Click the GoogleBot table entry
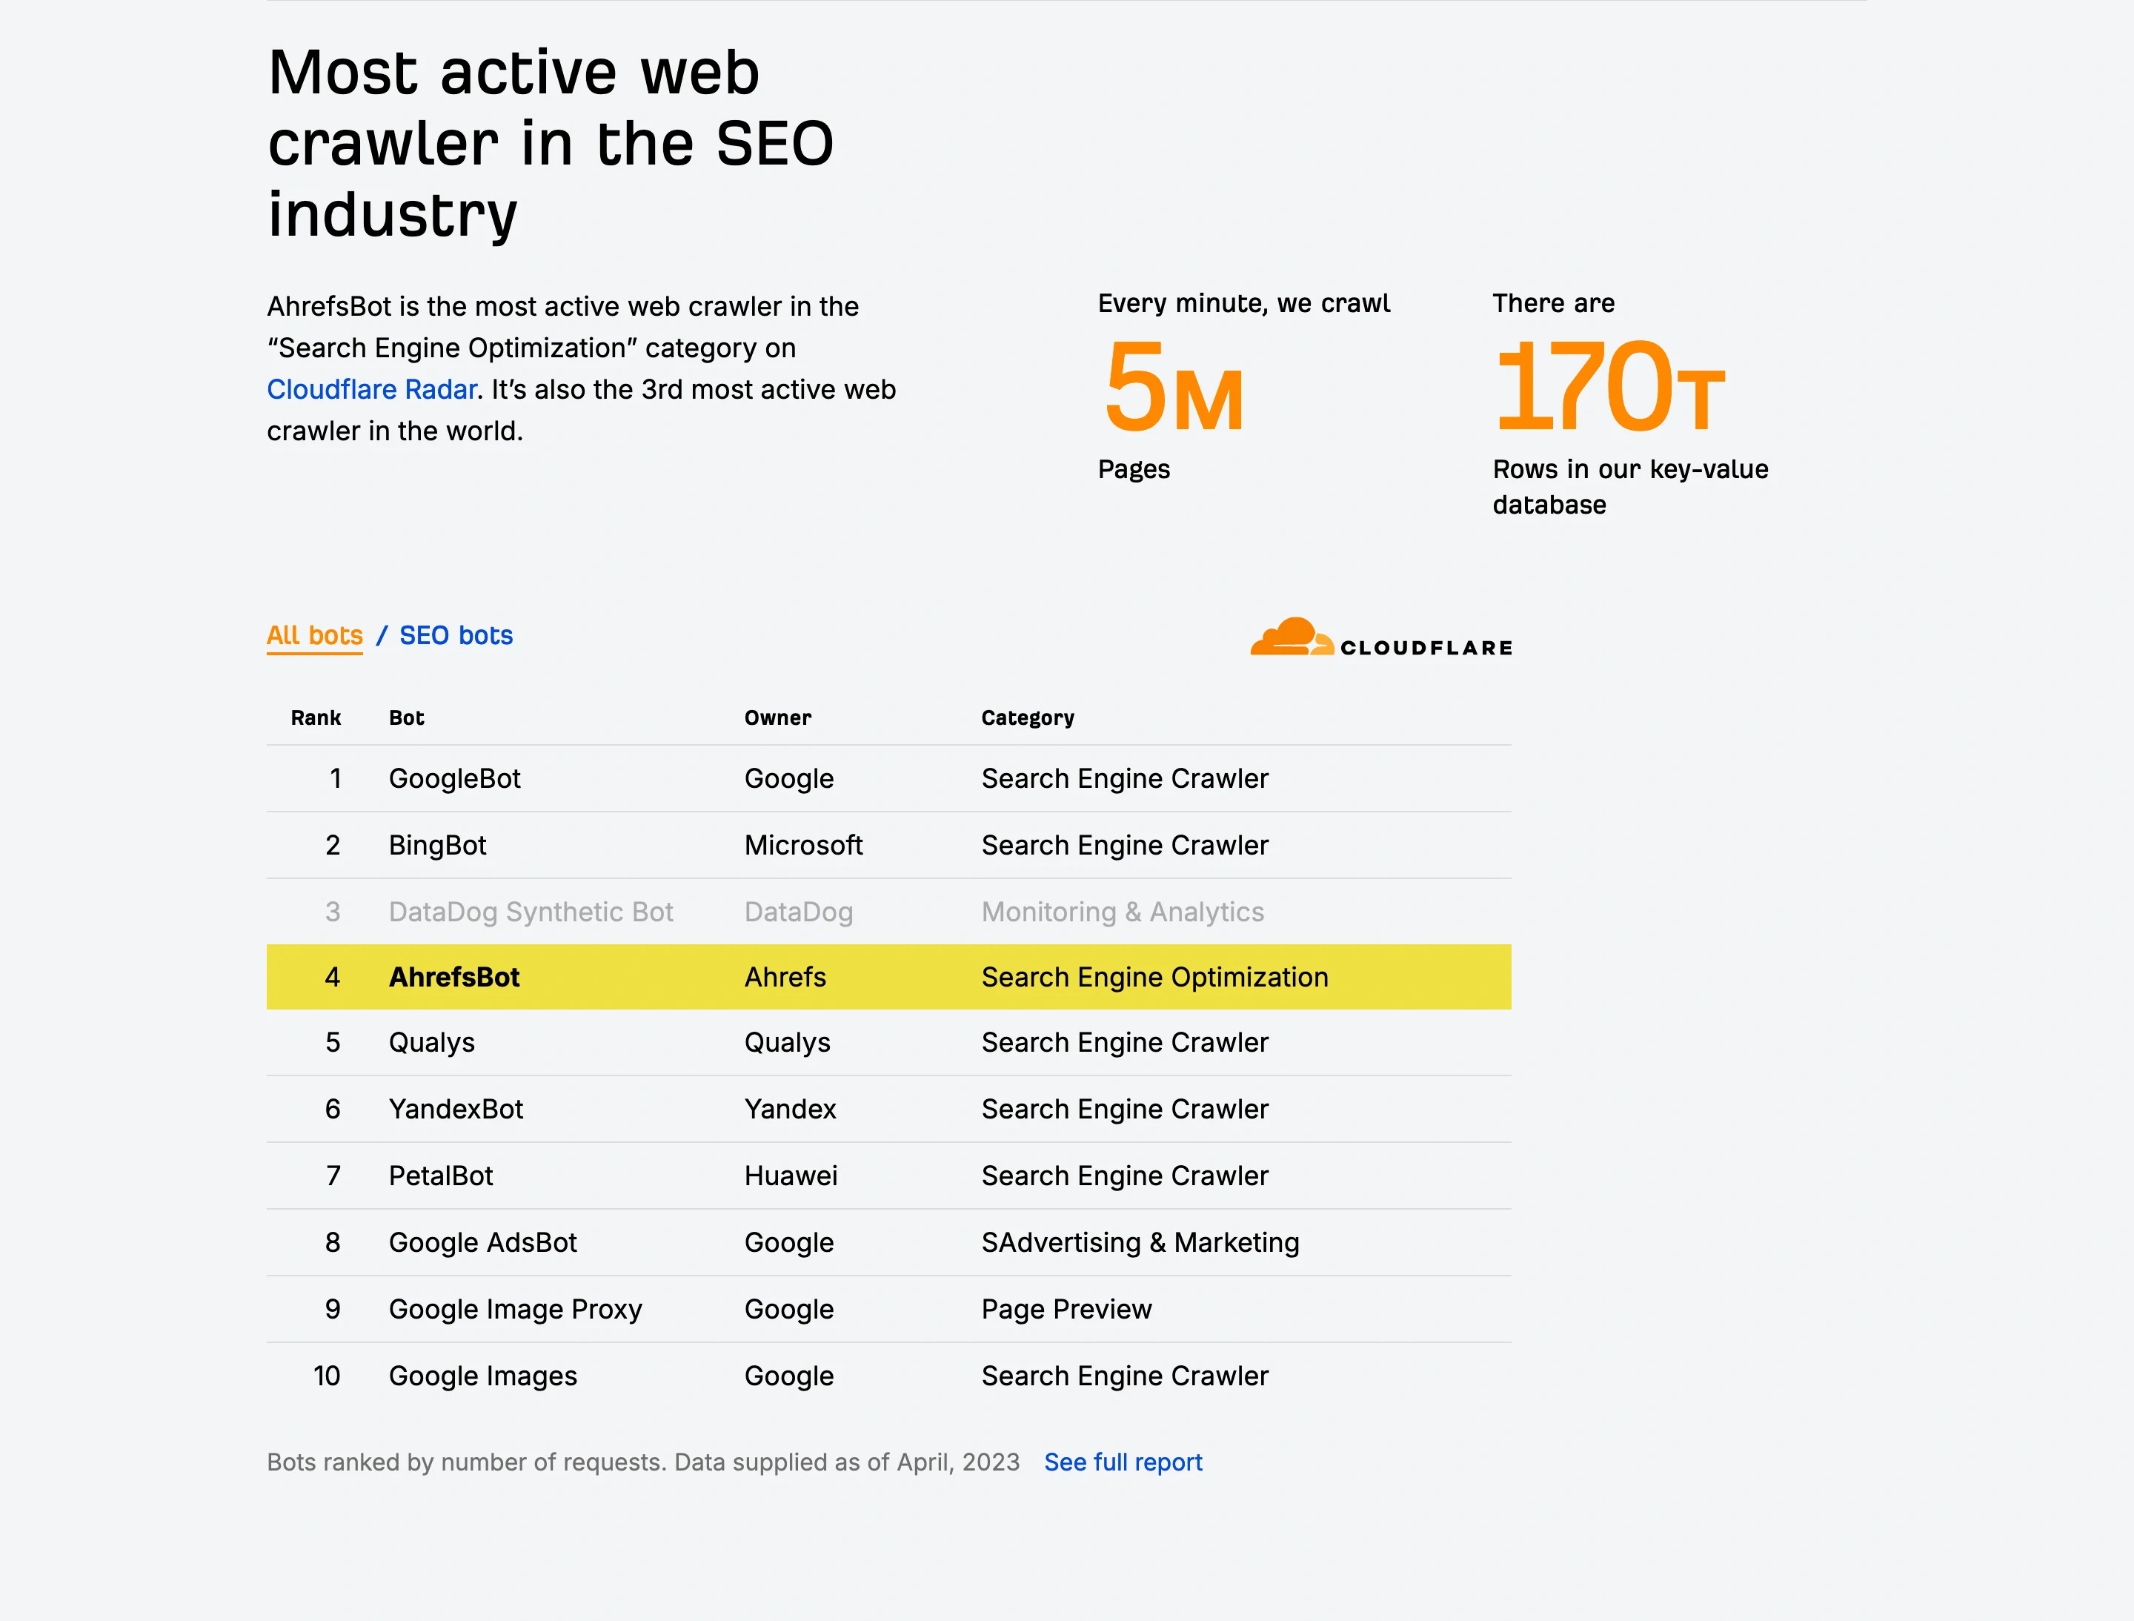This screenshot has height=1621, width=2134. coord(454,779)
